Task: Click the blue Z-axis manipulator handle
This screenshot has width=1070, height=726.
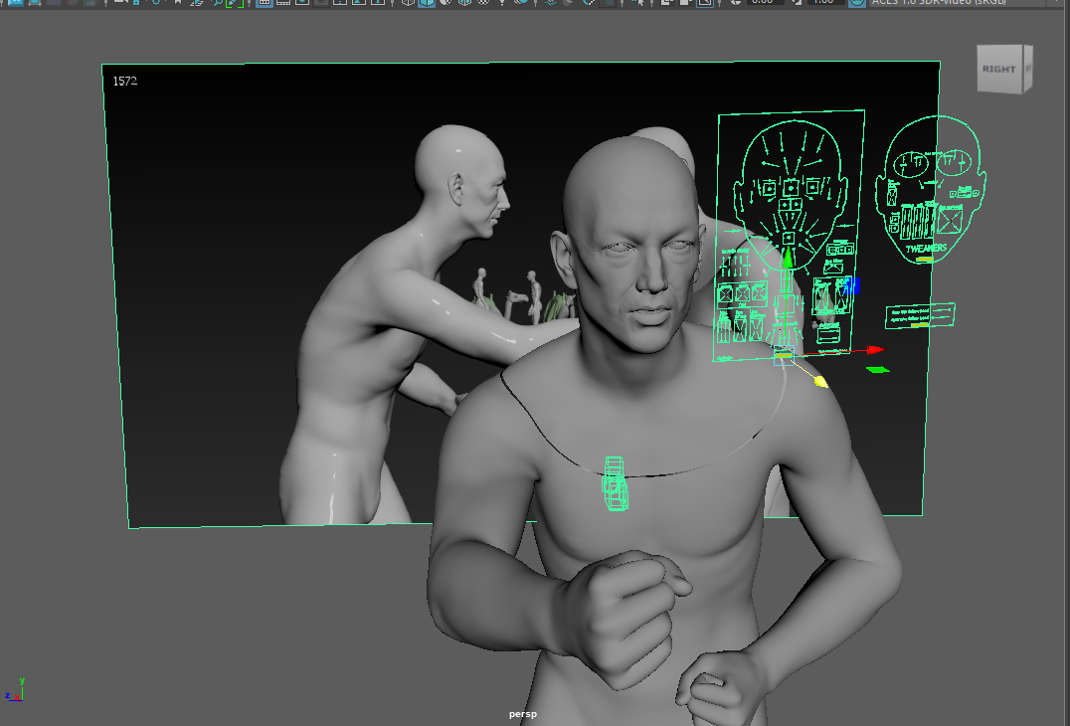Action: [x=852, y=286]
